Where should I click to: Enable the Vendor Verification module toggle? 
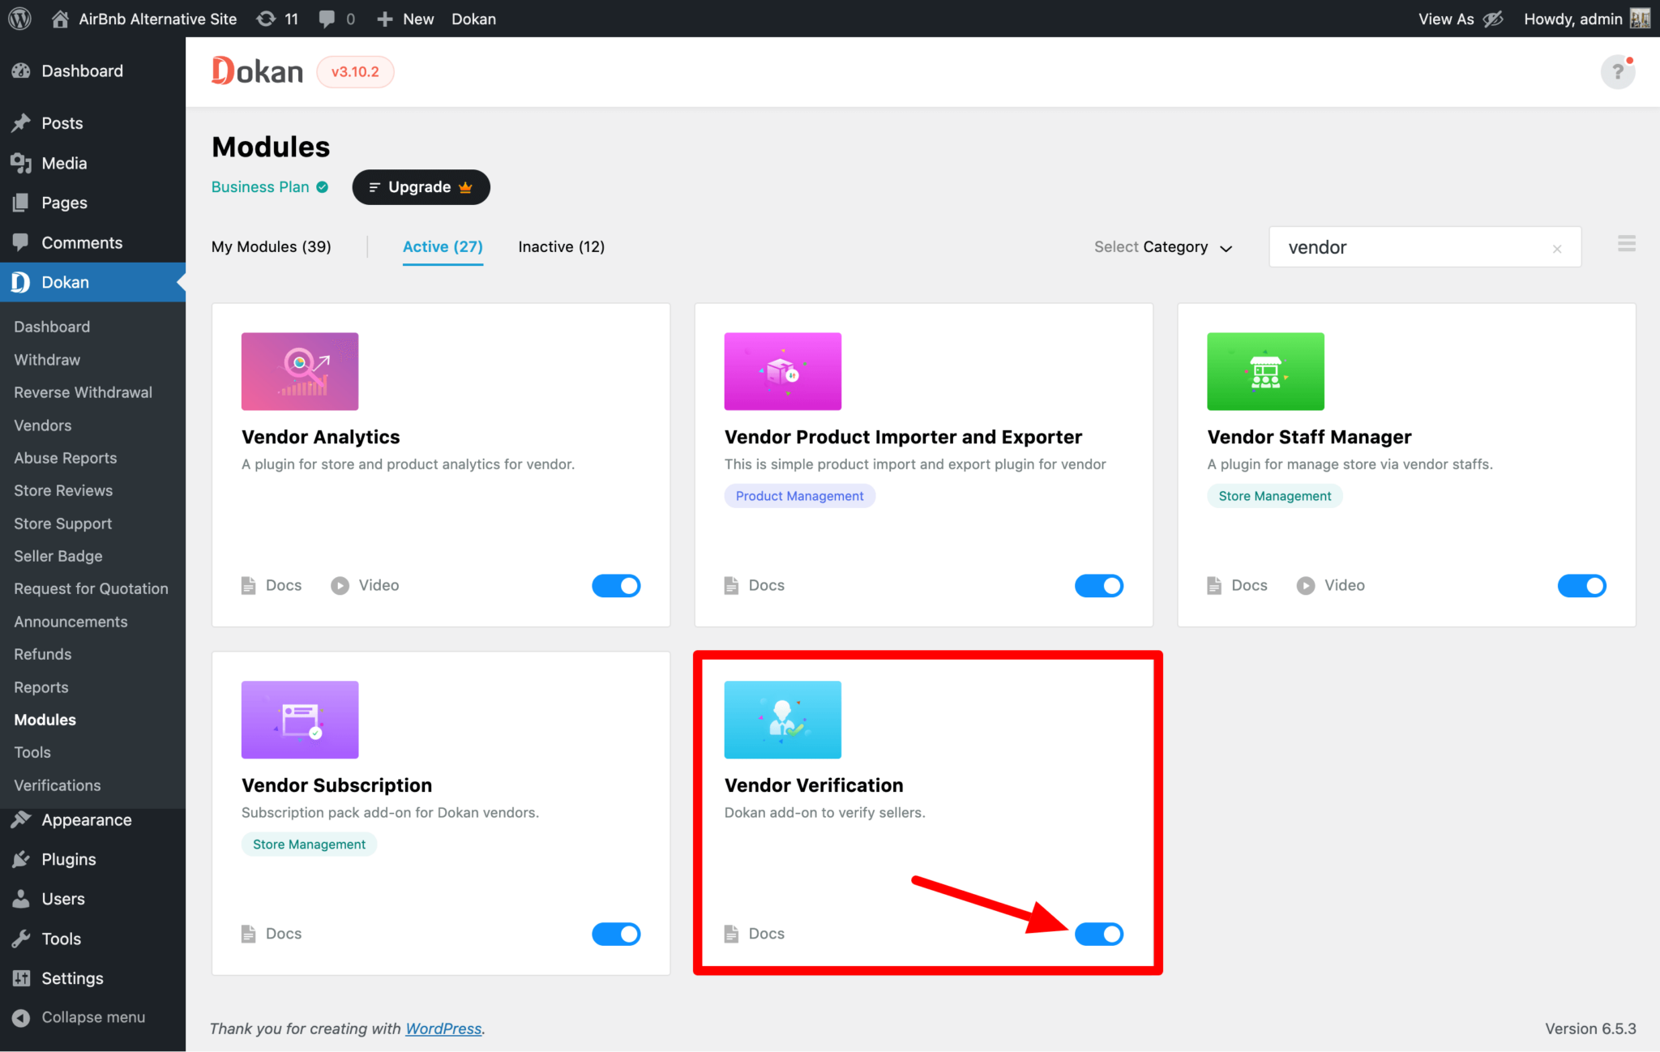click(1099, 934)
